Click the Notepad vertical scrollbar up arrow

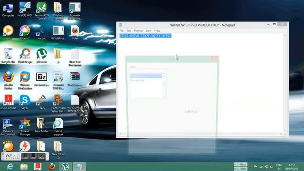(x=285, y=36)
